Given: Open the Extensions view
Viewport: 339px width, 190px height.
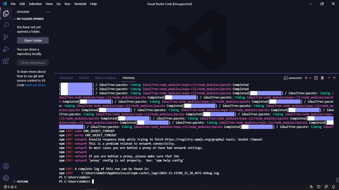Looking at the screenshot, I should coord(6,61).
